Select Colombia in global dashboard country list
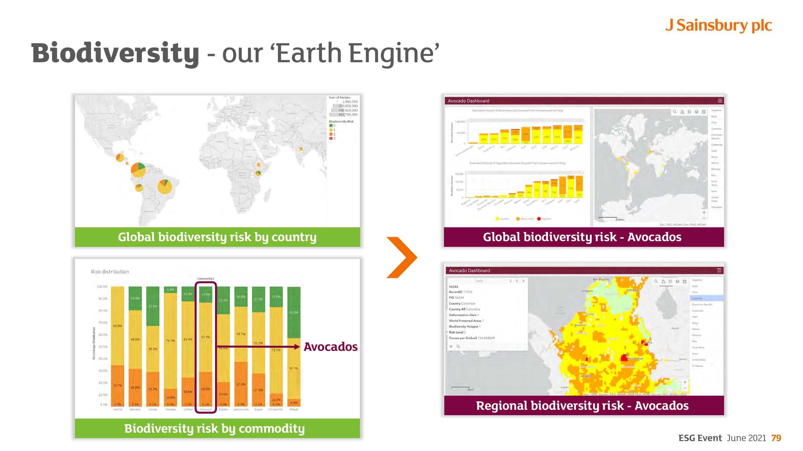 pos(716,129)
